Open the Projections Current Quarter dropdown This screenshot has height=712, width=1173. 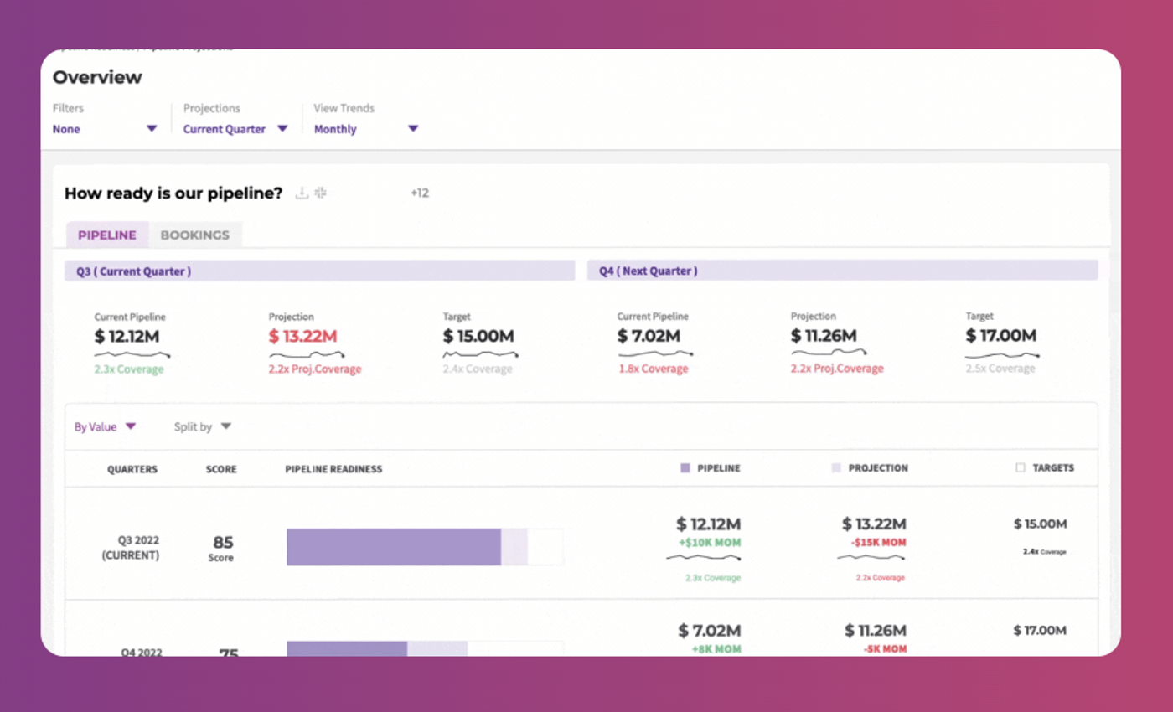(x=235, y=129)
